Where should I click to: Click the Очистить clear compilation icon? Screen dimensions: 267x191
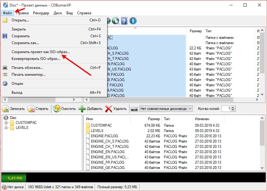(56, 109)
